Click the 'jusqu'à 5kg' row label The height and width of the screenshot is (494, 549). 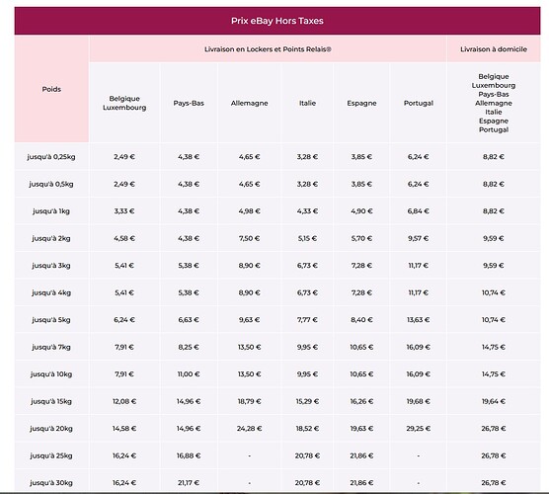pos(51,320)
